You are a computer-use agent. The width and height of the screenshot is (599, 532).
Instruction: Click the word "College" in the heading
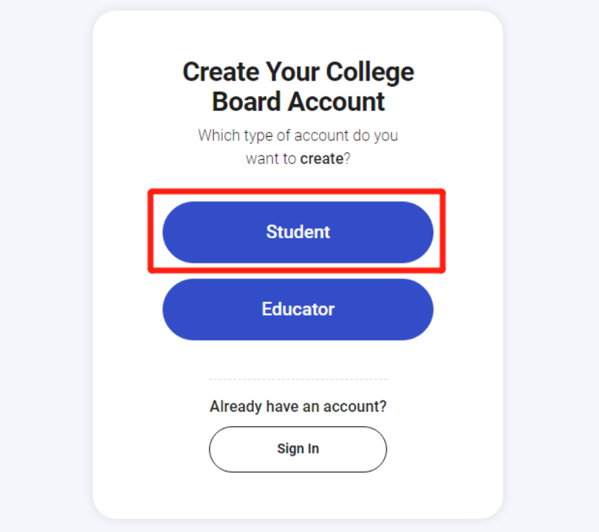(370, 72)
